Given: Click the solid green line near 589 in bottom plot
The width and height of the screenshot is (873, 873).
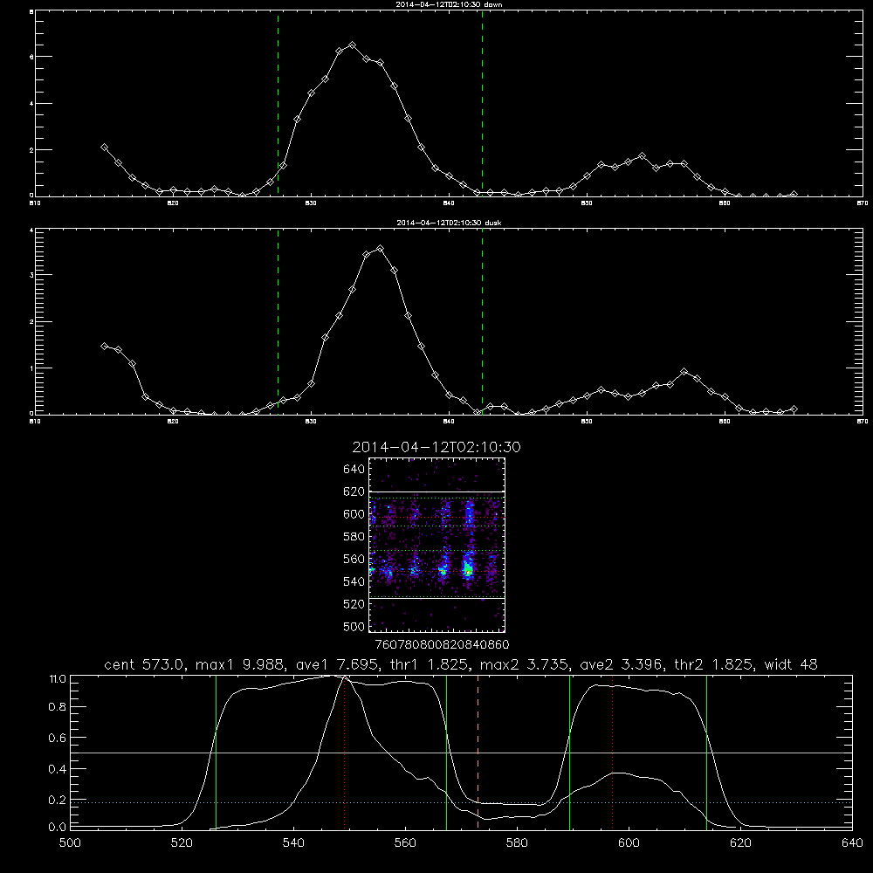Looking at the screenshot, I should [569, 752].
